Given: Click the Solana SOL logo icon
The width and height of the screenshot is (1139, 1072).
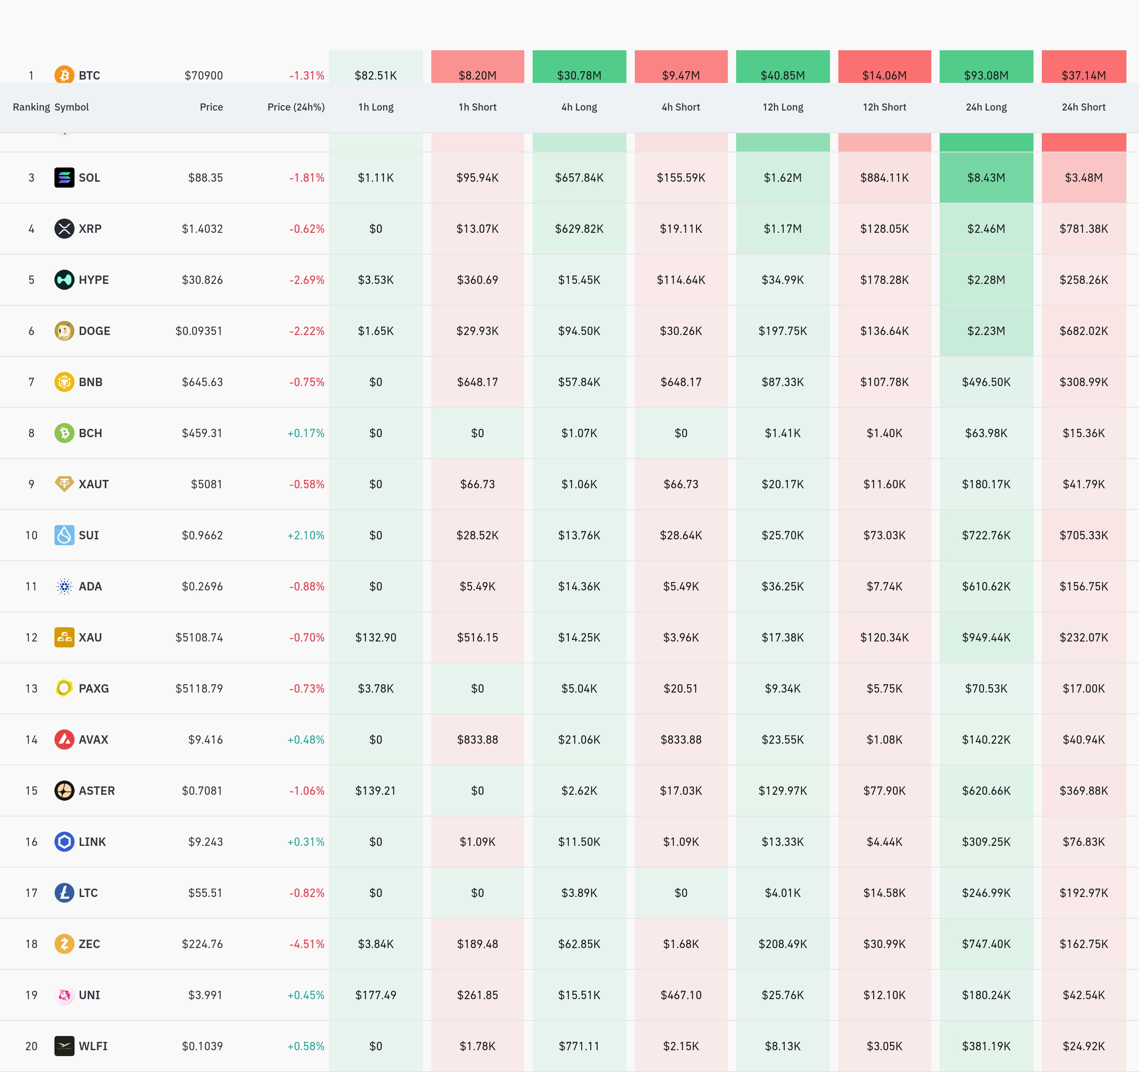Looking at the screenshot, I should click(64, 178).
